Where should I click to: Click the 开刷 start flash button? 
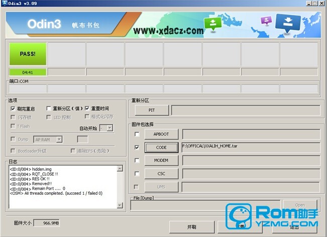(x=192, y=227)
